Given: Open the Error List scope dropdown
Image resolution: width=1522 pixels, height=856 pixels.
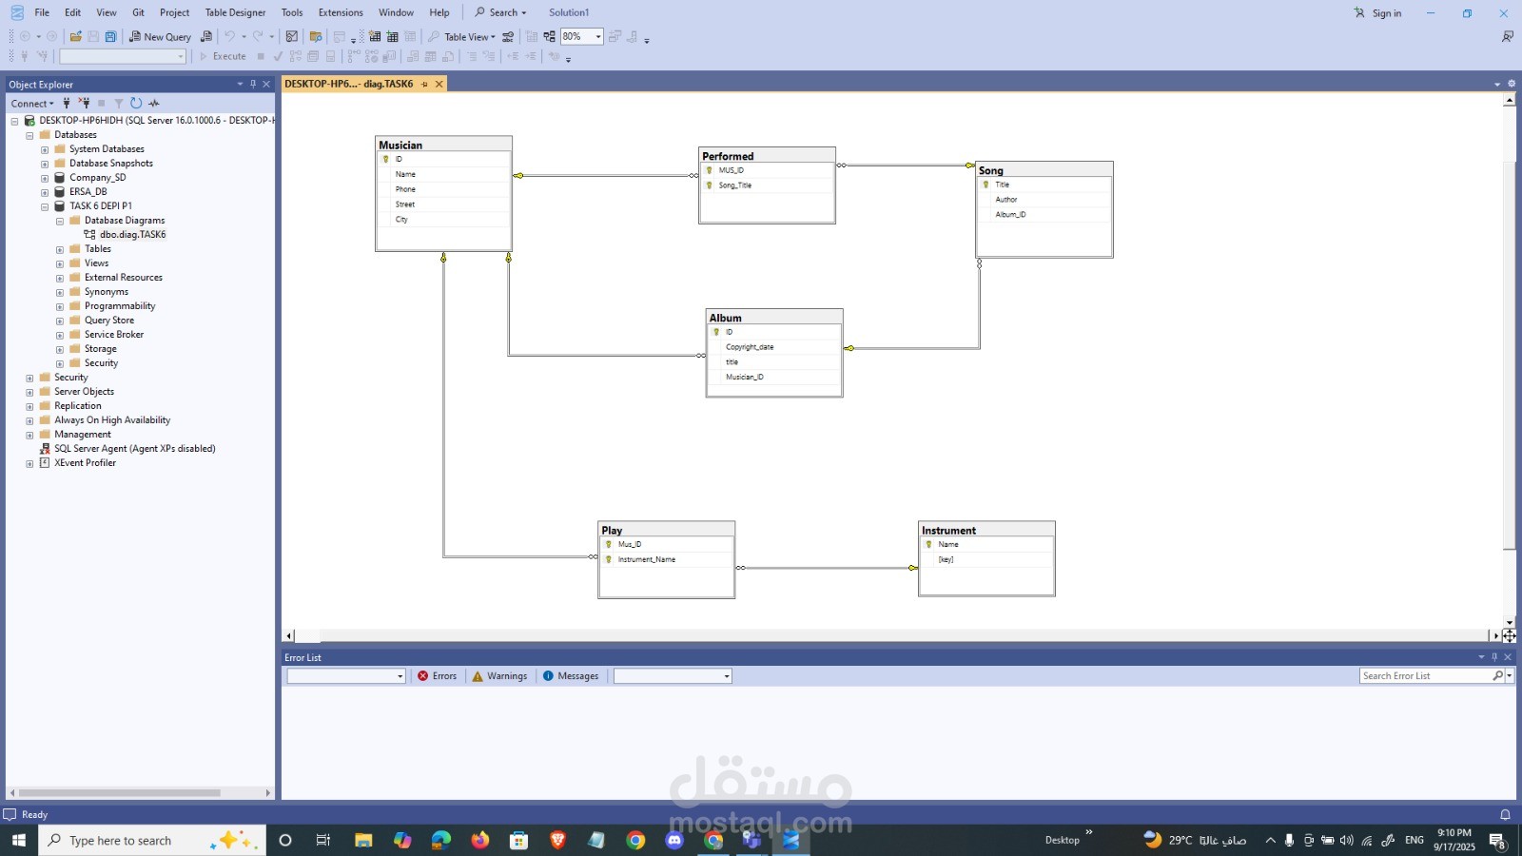Looking at the screenshot, I should (x=346, y=676).
